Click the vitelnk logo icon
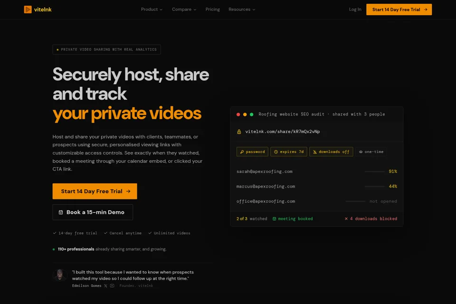Viewport: 456px width, 304px height. tap(28, 9)
